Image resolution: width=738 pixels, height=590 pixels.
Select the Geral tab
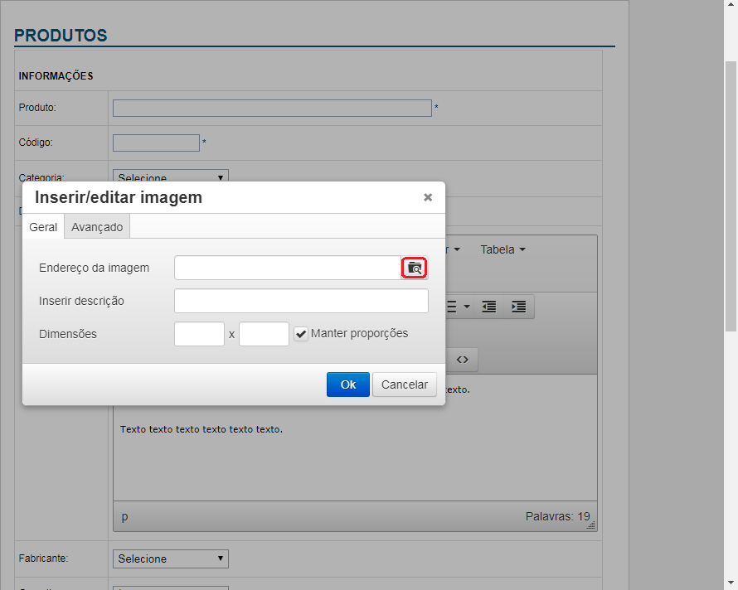point(43,227)
